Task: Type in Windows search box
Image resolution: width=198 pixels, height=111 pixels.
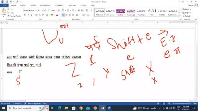Action: tap(28, 108)
